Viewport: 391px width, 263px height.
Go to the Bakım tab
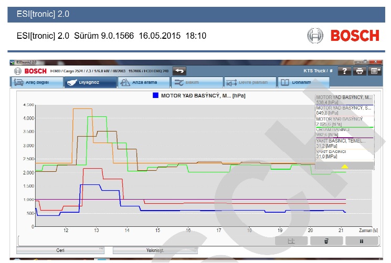197,82
